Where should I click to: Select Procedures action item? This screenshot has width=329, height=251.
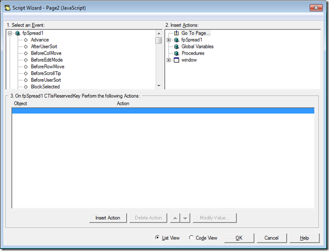pyautogui.click(x=193, y=53)
